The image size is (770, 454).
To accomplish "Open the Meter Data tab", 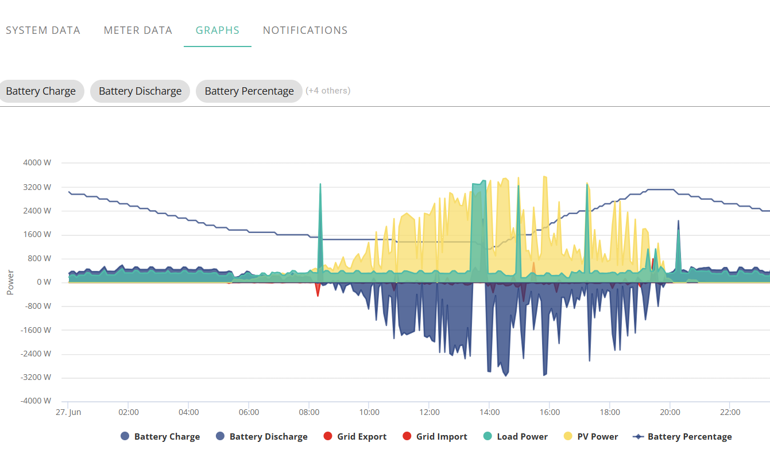I will [x=138, y=30].
